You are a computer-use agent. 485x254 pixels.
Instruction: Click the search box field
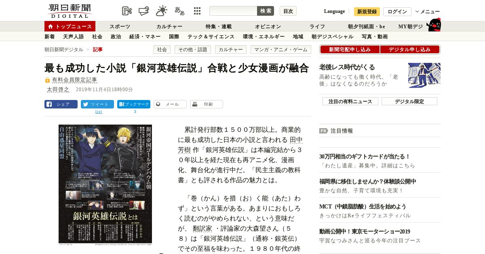pos(233,11)
